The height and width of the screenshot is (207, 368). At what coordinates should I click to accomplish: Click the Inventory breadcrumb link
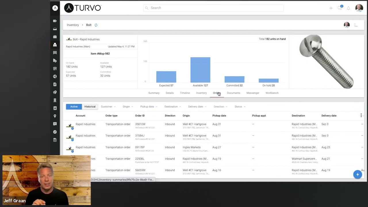(73, 25)
